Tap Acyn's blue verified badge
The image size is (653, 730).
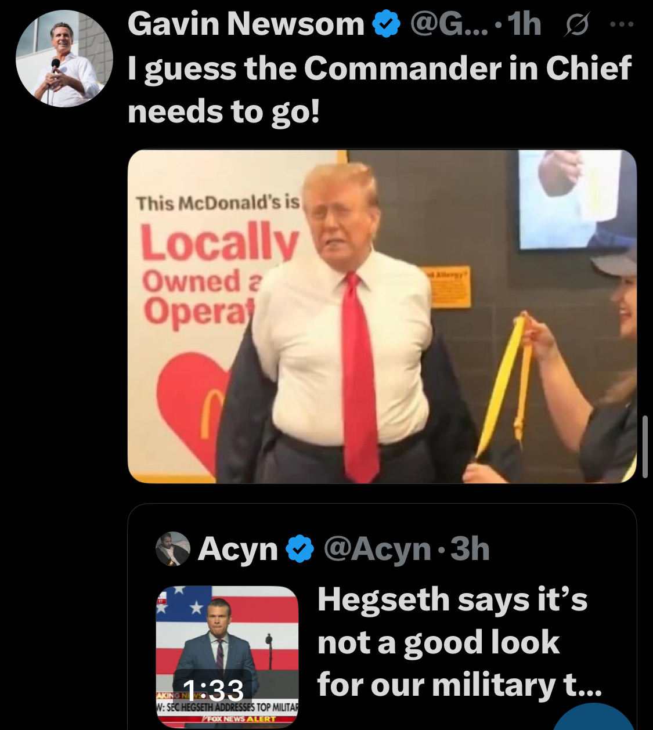coord(300,548)
